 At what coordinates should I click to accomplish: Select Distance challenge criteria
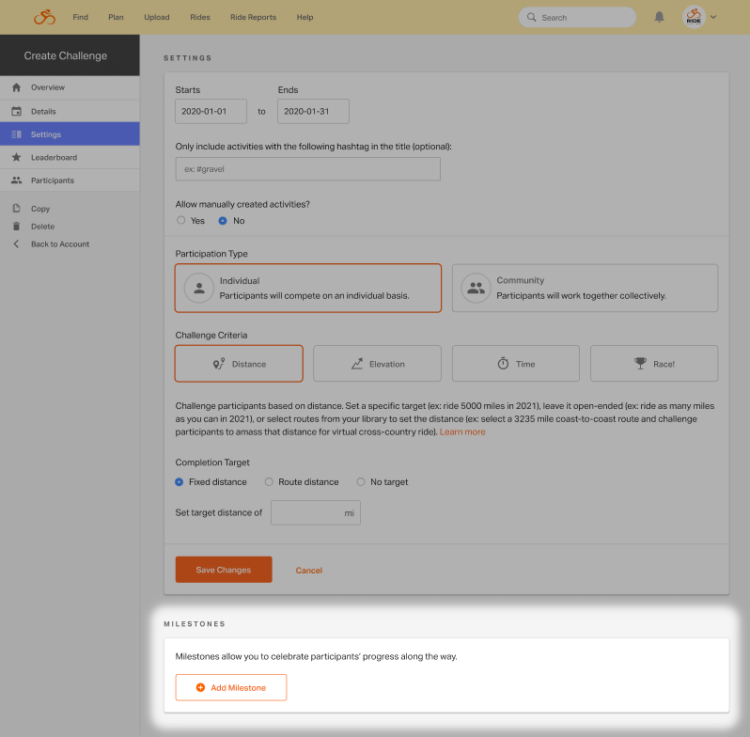pos(239,364)
